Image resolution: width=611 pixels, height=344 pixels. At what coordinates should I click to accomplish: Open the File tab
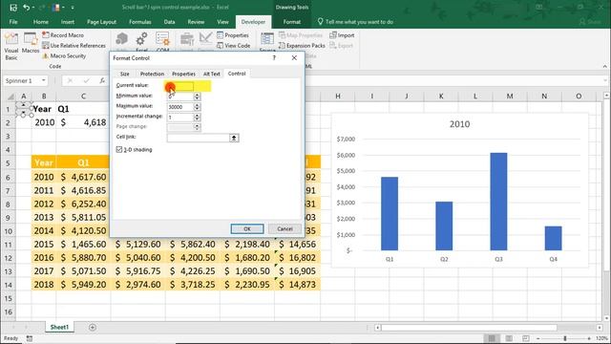(13, 22)
